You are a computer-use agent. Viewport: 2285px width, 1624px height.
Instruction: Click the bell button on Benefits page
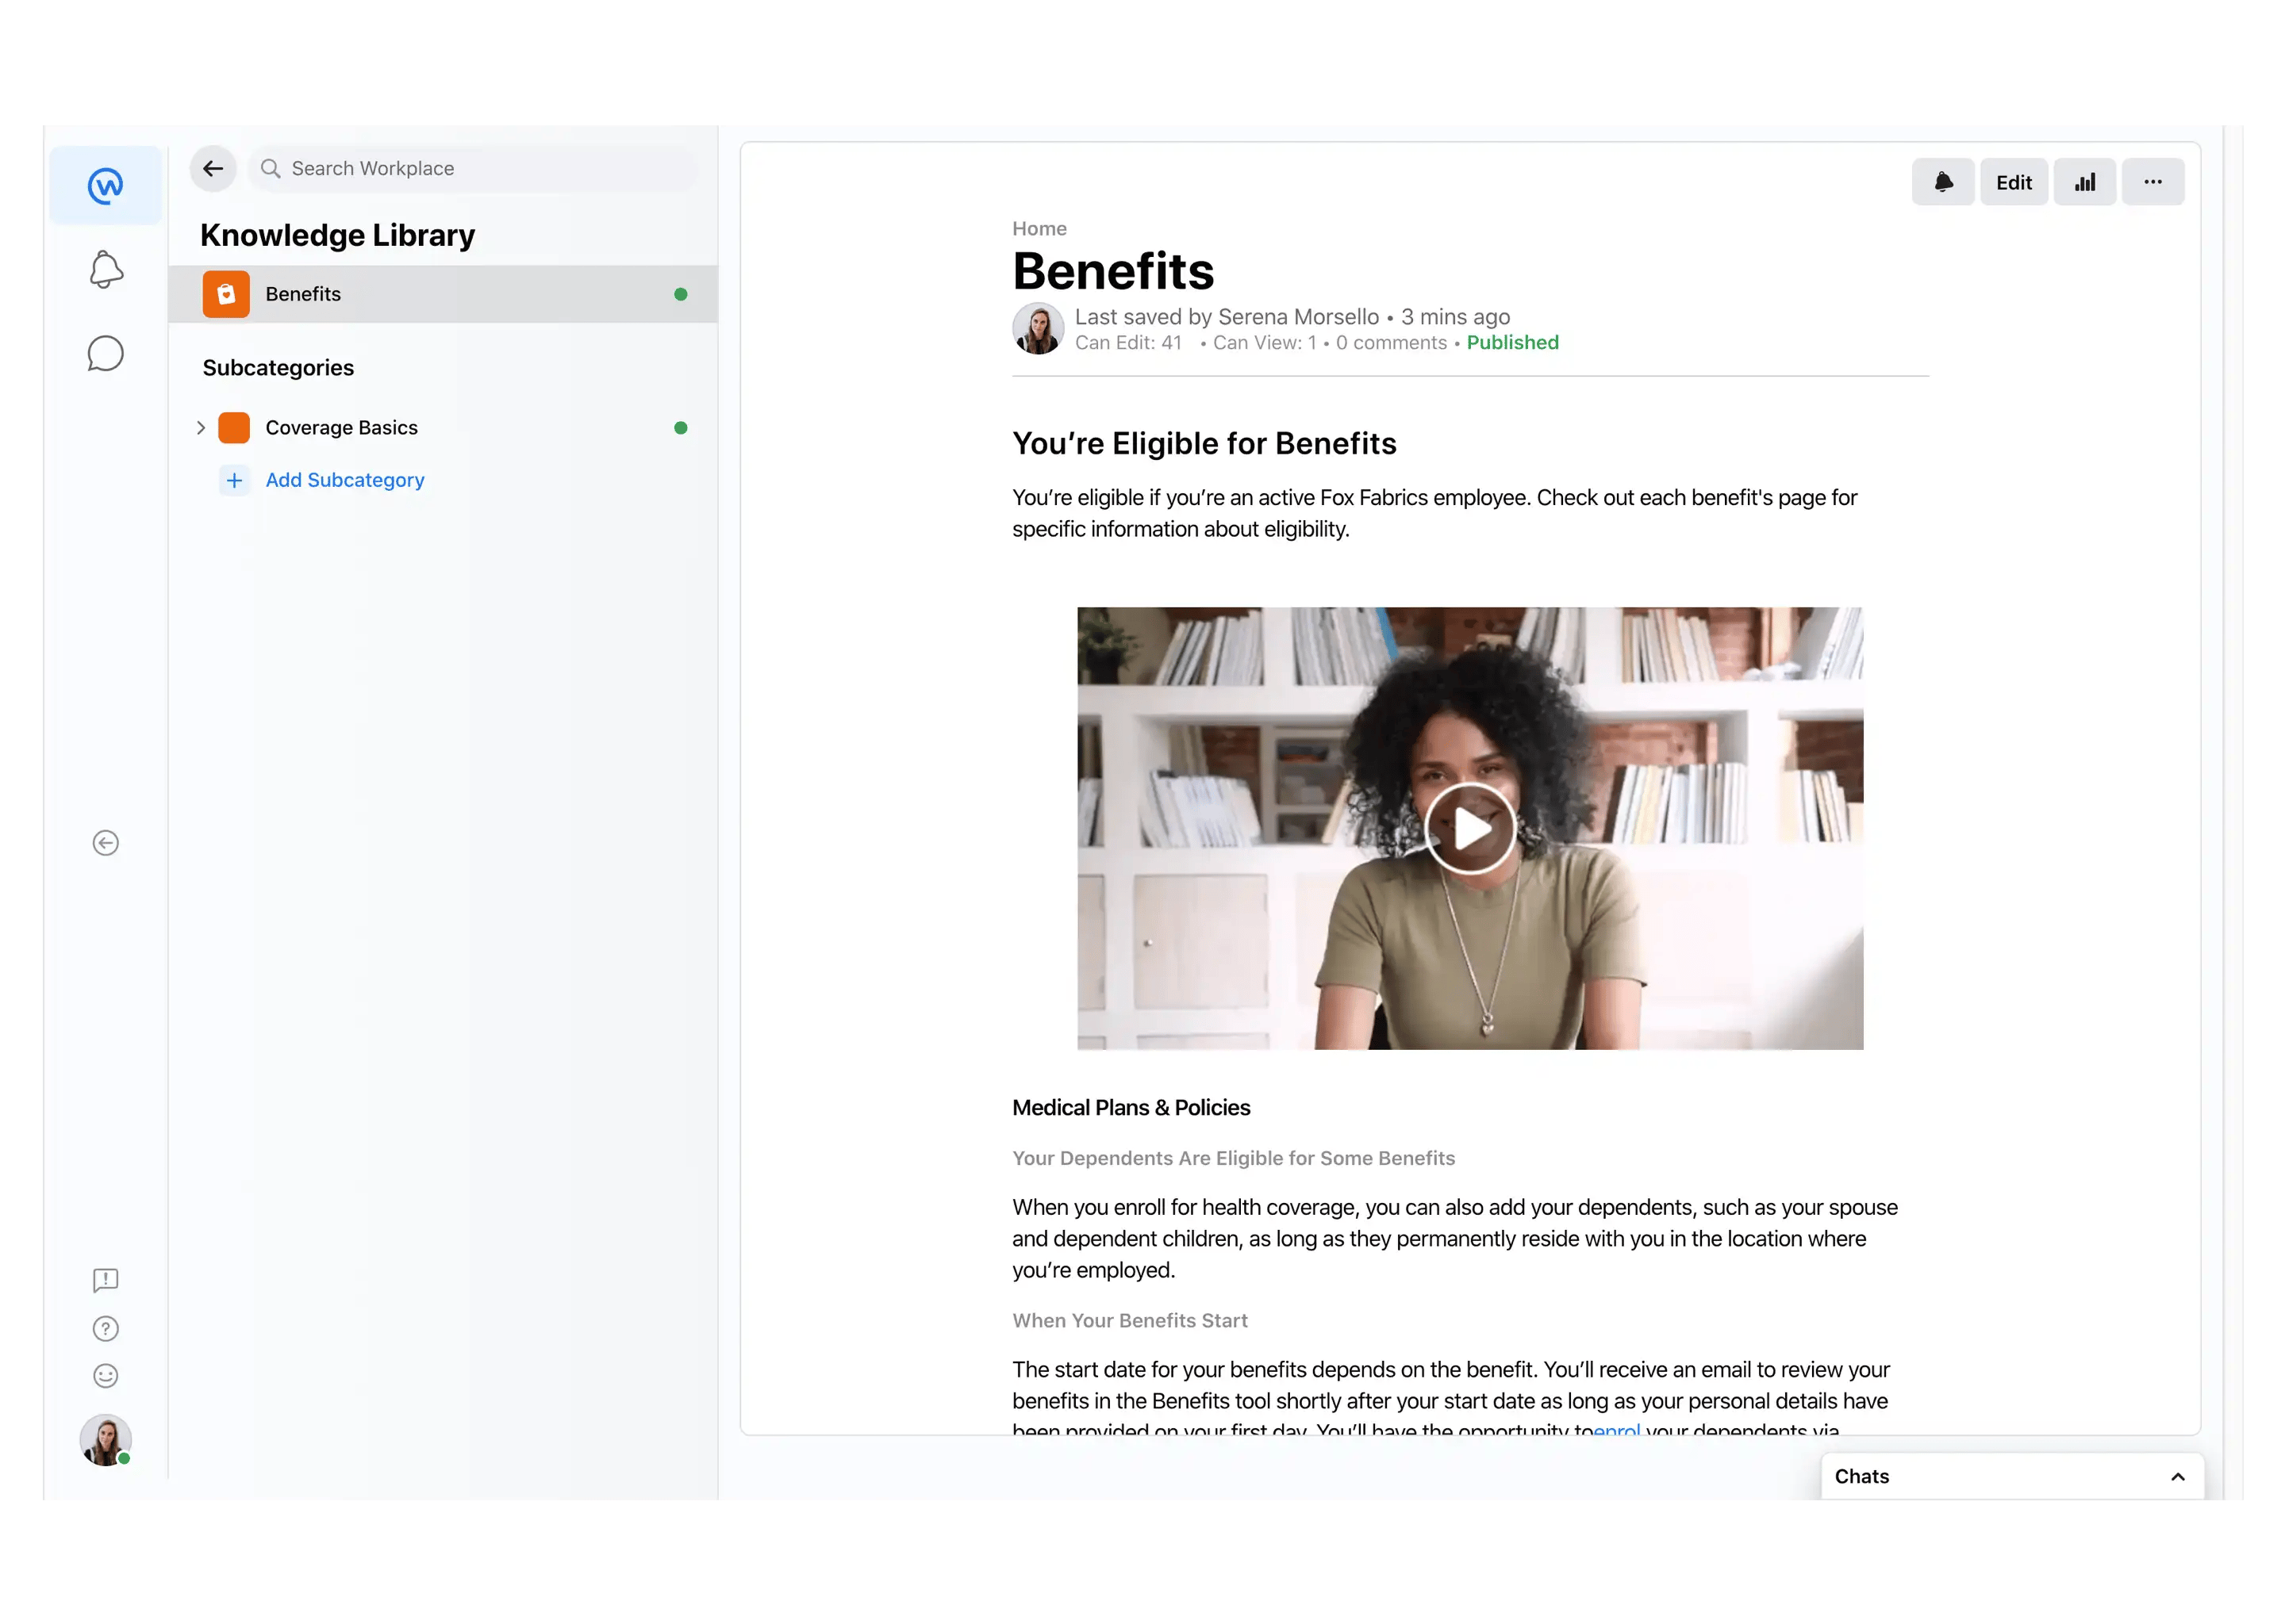coord(1943,182)
